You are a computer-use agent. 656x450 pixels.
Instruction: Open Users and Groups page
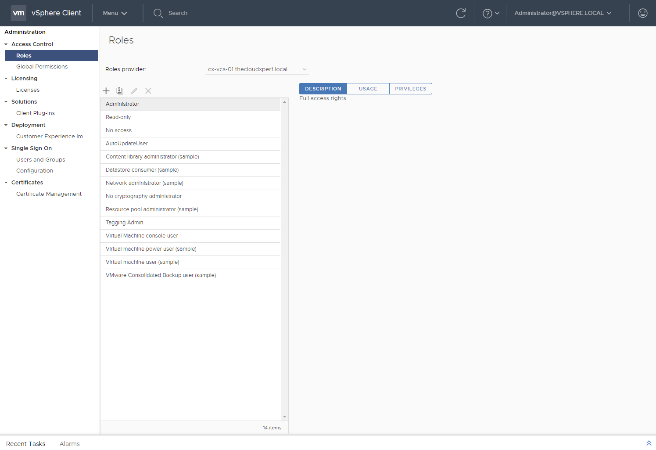coord(40,160)
